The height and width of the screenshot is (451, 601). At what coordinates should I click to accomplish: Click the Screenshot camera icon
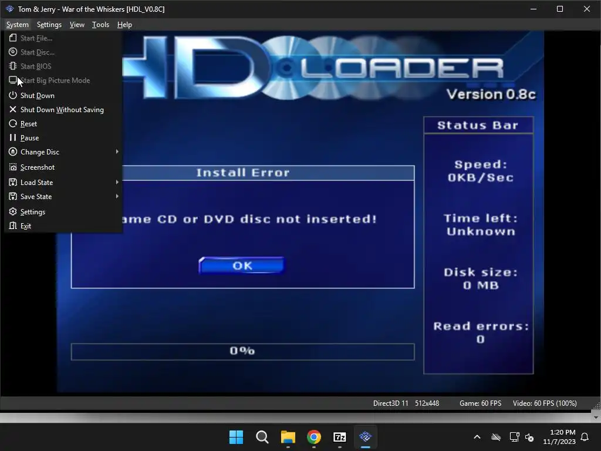13,167
